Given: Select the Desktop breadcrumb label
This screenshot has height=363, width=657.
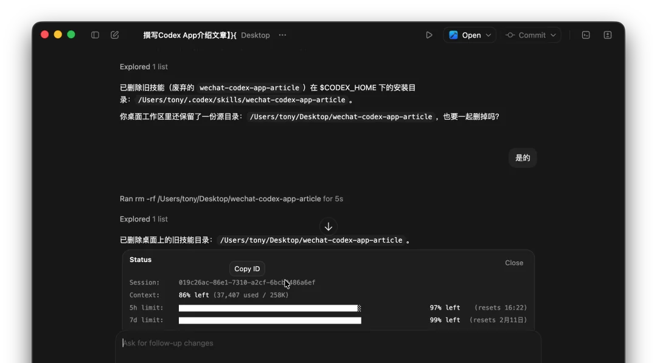Looking at the screenshot, I should coord(255,35).
